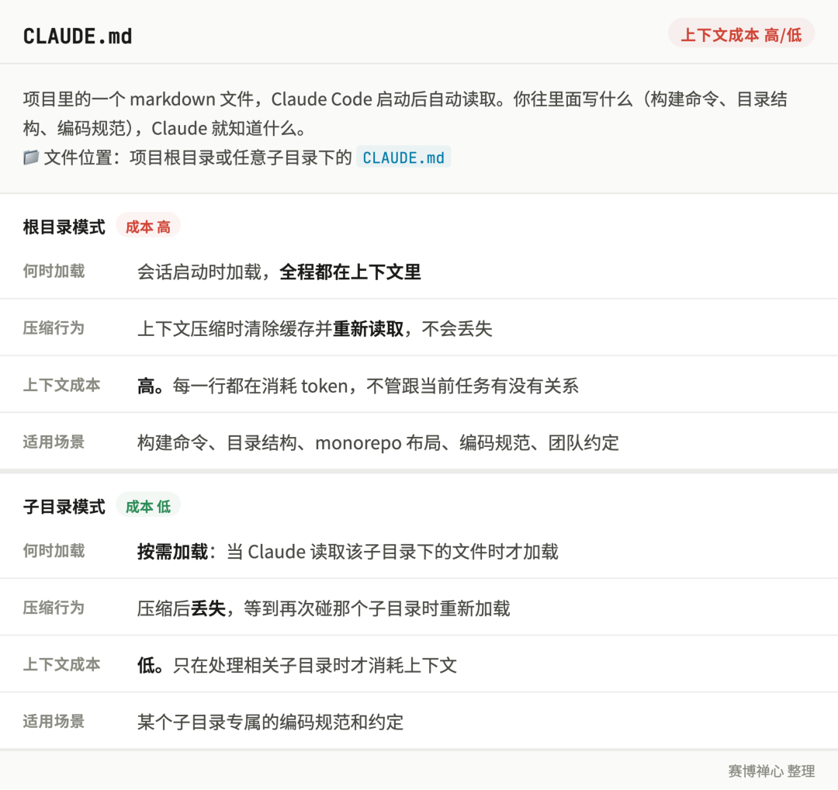
Task: Click the "根目录模式" section heading
Action: coord(64,227)
